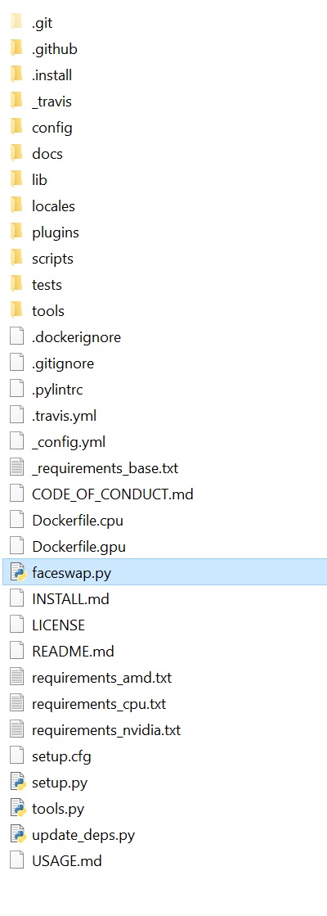Choose the scripts folder
Image resolution: width=327 pixels, height=916 pixels.
(42, 258)
